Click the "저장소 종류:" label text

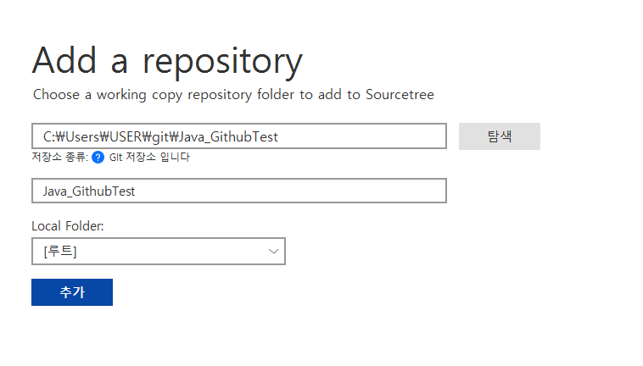click(60, 158)
